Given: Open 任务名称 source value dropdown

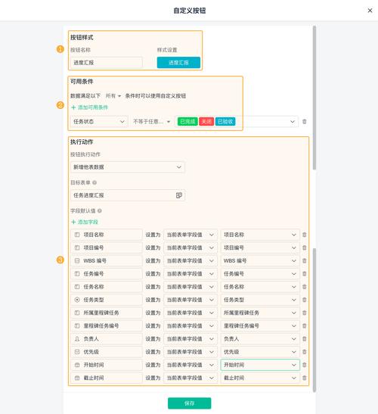Looking at the screenshot, I should coord(260,287).
